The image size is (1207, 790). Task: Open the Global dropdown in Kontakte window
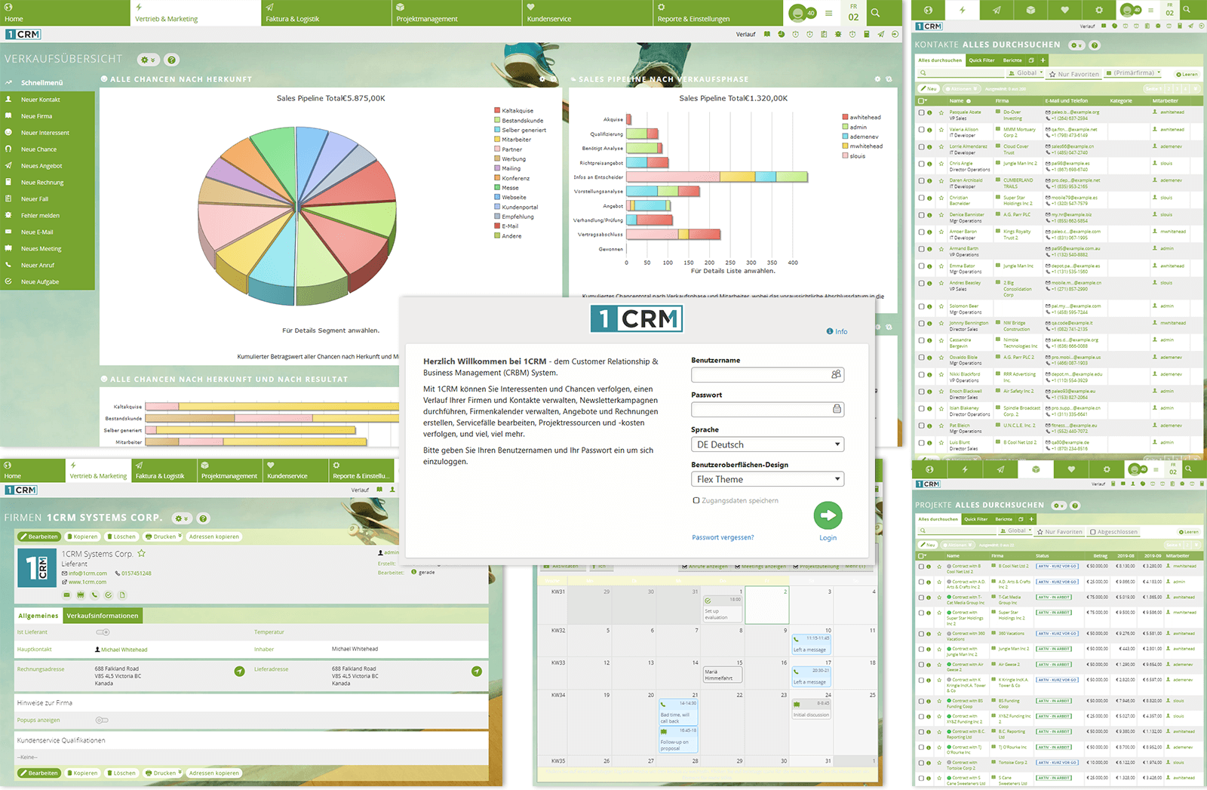click(1025, 73)
